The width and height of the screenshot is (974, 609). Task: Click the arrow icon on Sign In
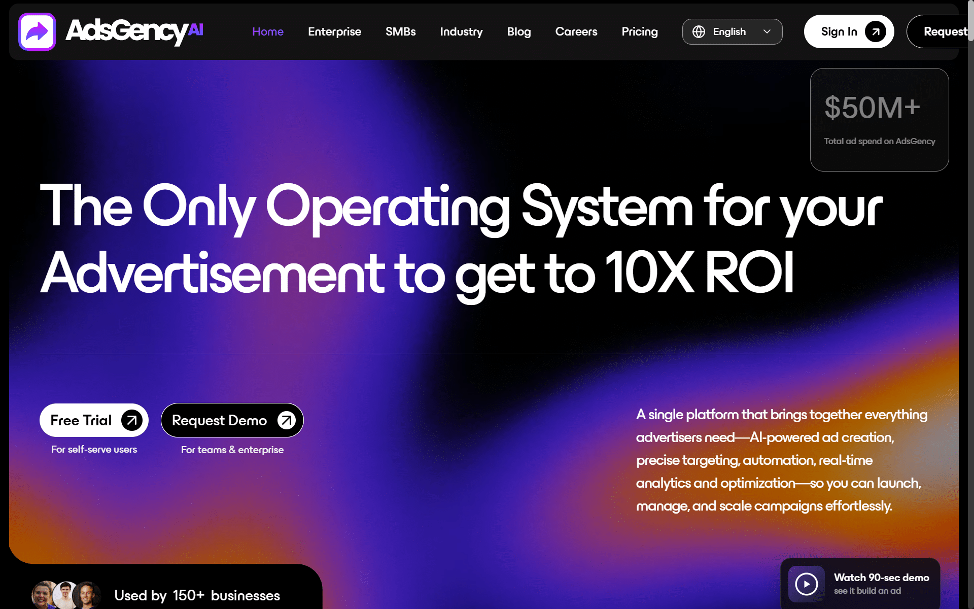(x=875, y=31)
